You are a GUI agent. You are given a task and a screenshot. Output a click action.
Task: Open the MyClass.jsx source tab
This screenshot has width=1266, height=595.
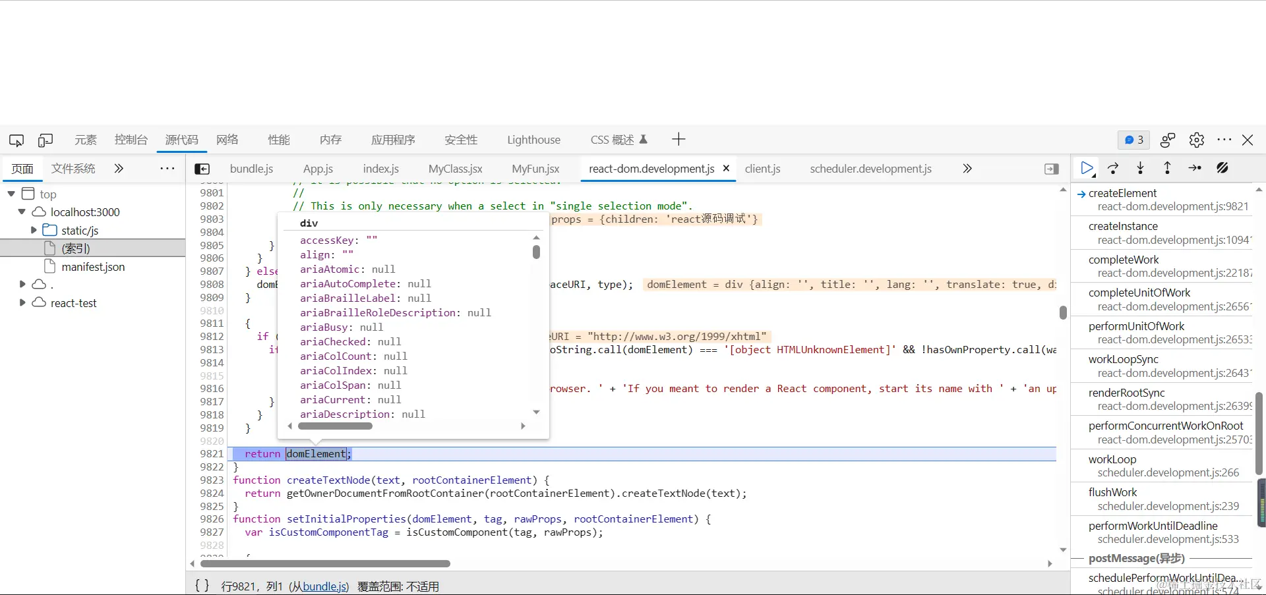[456, 169]
